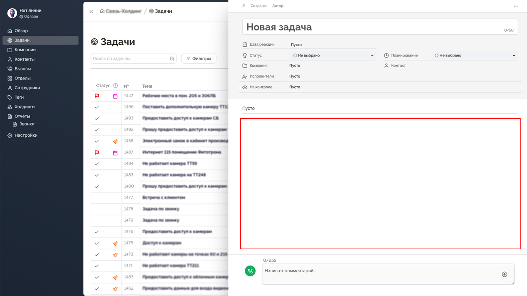
Task: Open the Фильтры button
Action: point(198,58)
